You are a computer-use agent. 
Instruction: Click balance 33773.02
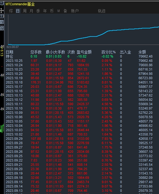[145, 156]
